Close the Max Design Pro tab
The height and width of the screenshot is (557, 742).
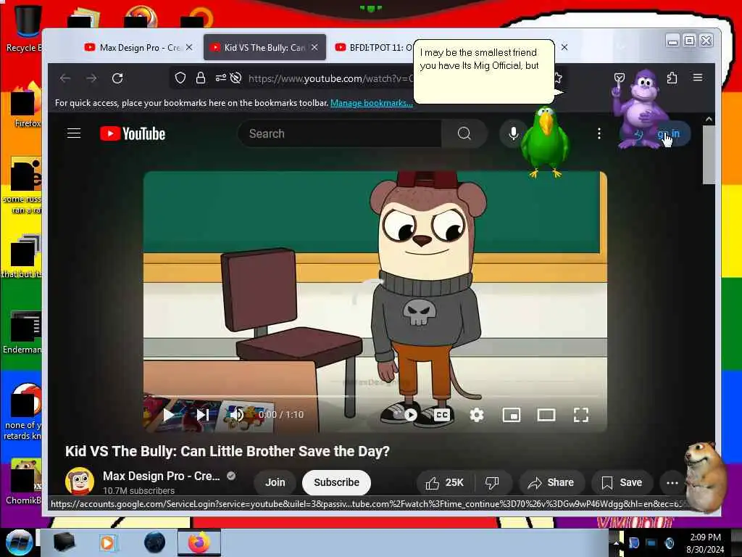coord(189,47)
